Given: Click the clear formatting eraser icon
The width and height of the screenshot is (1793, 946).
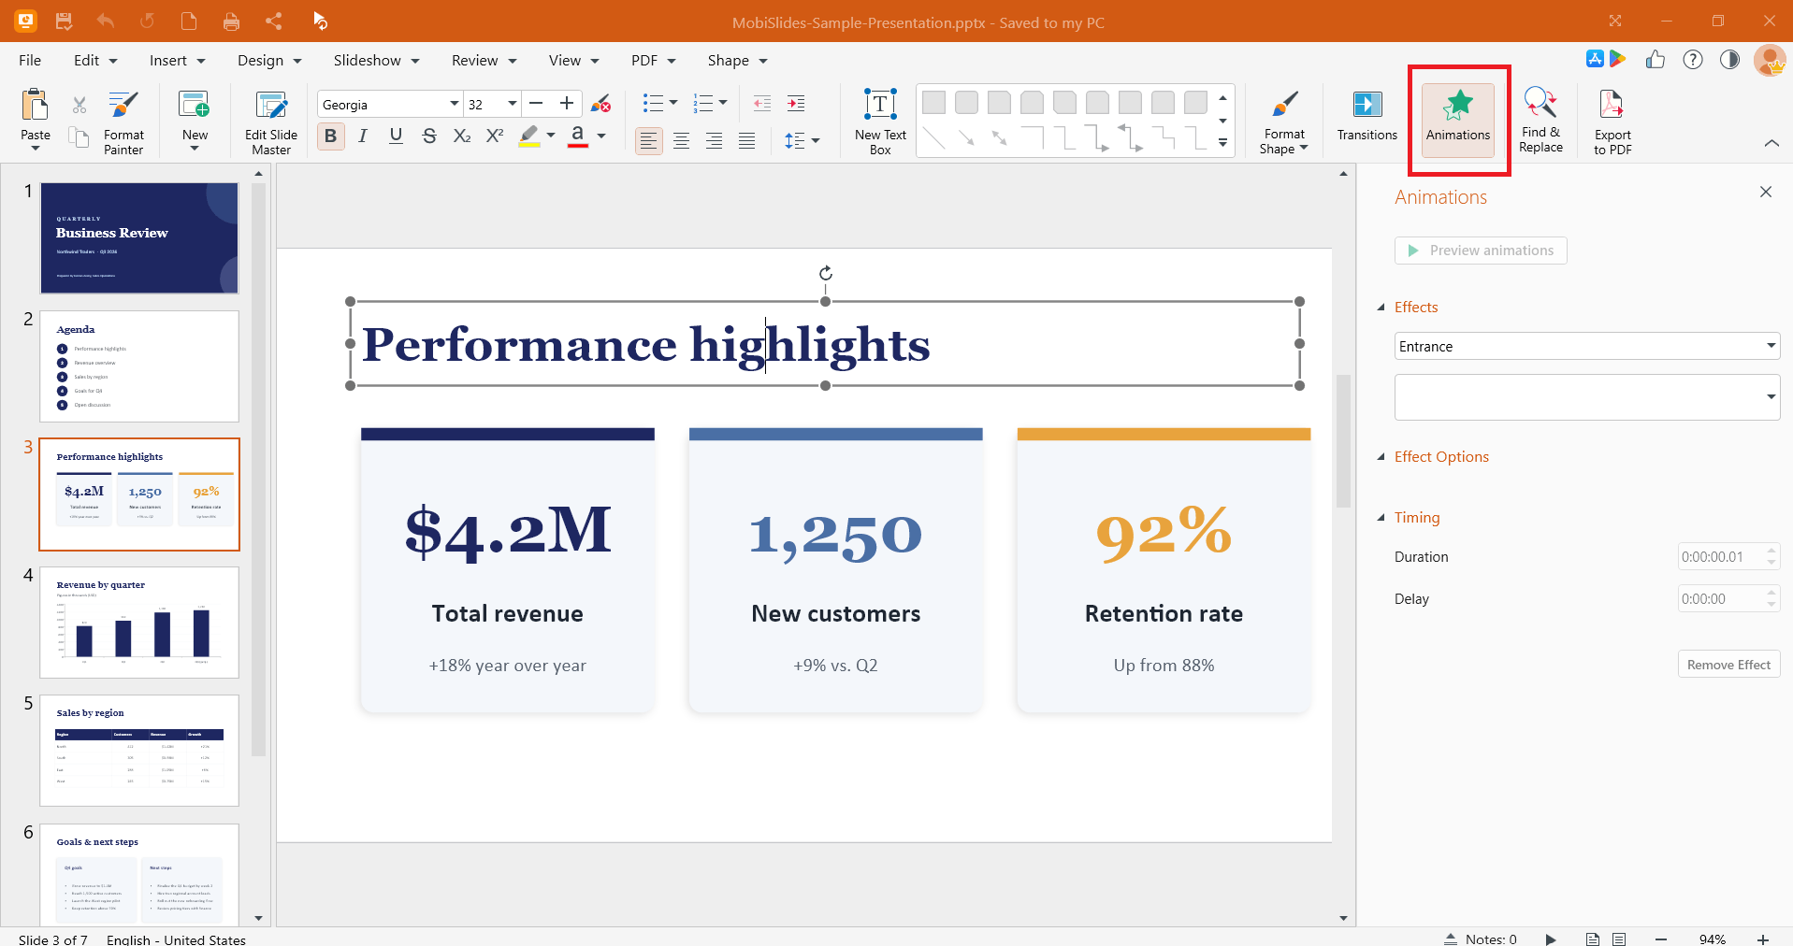Looking at the screenshot, I should (601, 104).
